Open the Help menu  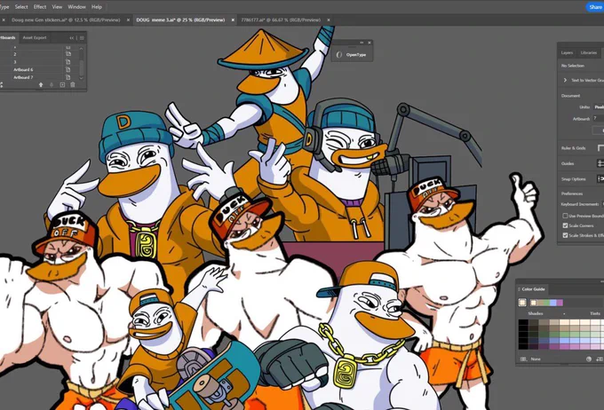97,7
